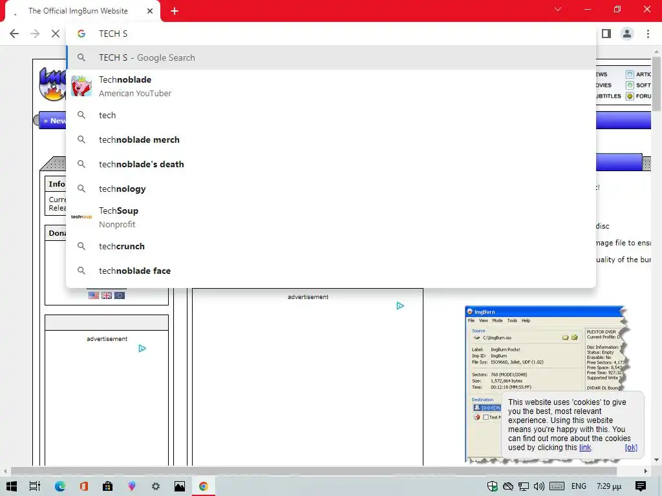Image resolution: width=662 pixels, height=496 pixels.
Task: Open tab search chevron in title bar
Action: (x=558, y=9)
